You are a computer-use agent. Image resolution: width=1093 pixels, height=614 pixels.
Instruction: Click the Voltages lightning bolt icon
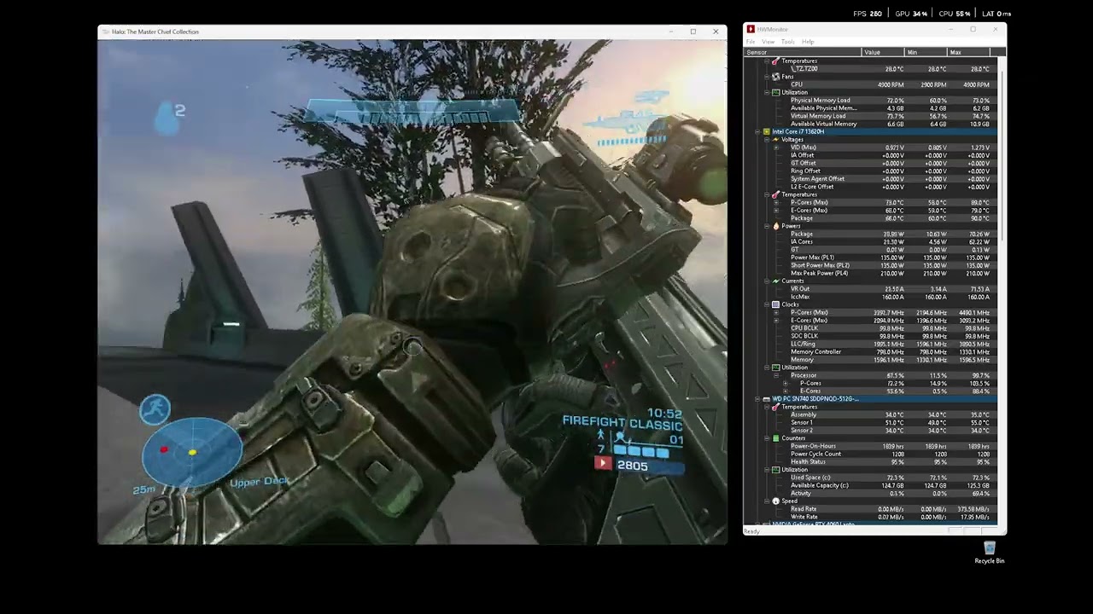(775, 139)
